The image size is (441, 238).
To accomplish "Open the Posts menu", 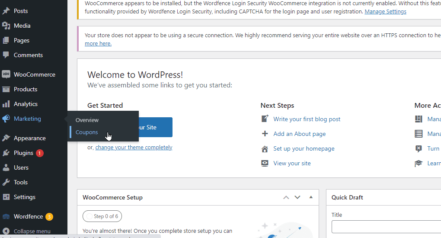I will (21, 11).
